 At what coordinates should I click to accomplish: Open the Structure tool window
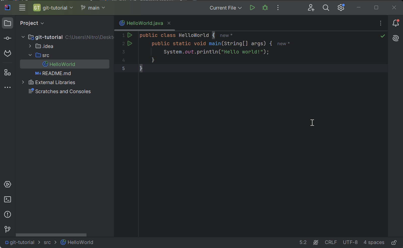click(x=8, y=73)
